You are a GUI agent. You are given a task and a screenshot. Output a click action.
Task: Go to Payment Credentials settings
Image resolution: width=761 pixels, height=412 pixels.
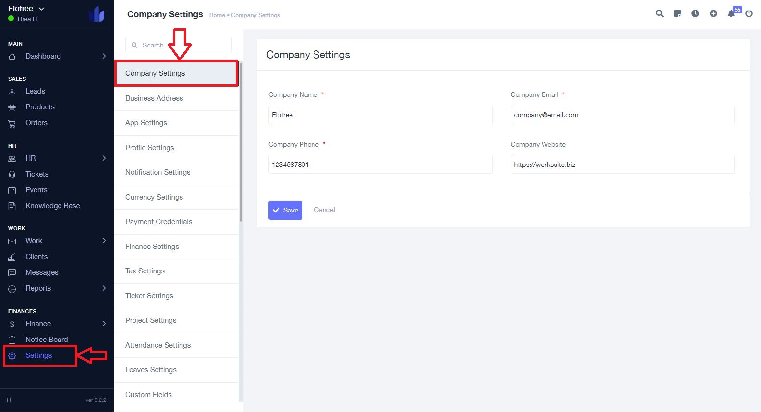[158, 222]
